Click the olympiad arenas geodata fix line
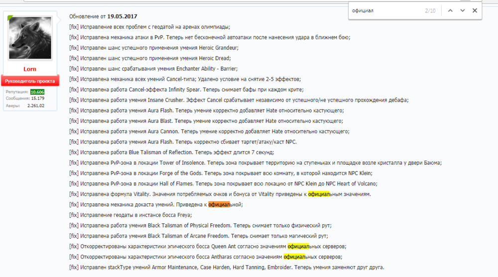Image resolution: width=498 pixels, height=277 pixels. (x=149, y=27)
